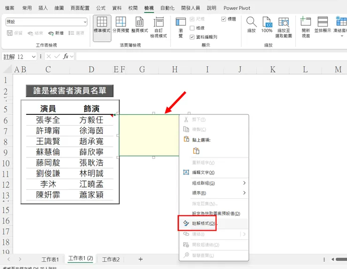This screenshot has height=269, width=347.
Task: Click the formula bar vertical dots handle
Action: [40, 57]
